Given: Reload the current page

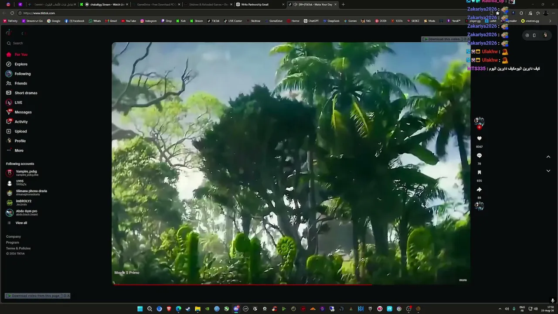Looking at the screenshot, I should click(12, 13).
